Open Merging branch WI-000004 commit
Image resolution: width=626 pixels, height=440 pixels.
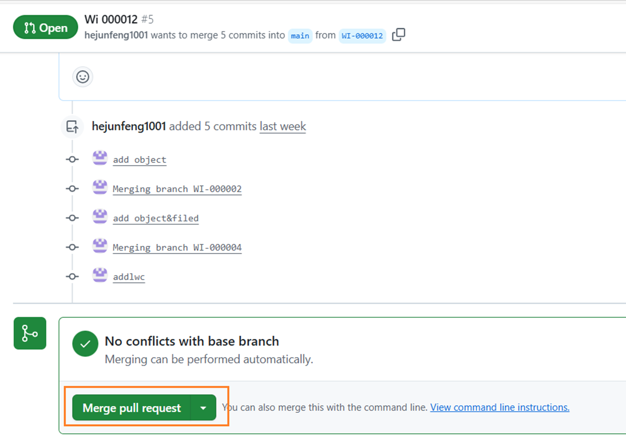(x=177, y=247)
